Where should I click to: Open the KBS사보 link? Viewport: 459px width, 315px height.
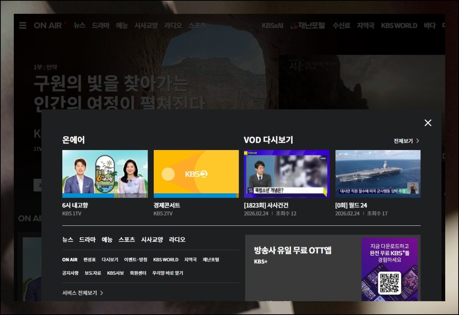click(116, 273)
